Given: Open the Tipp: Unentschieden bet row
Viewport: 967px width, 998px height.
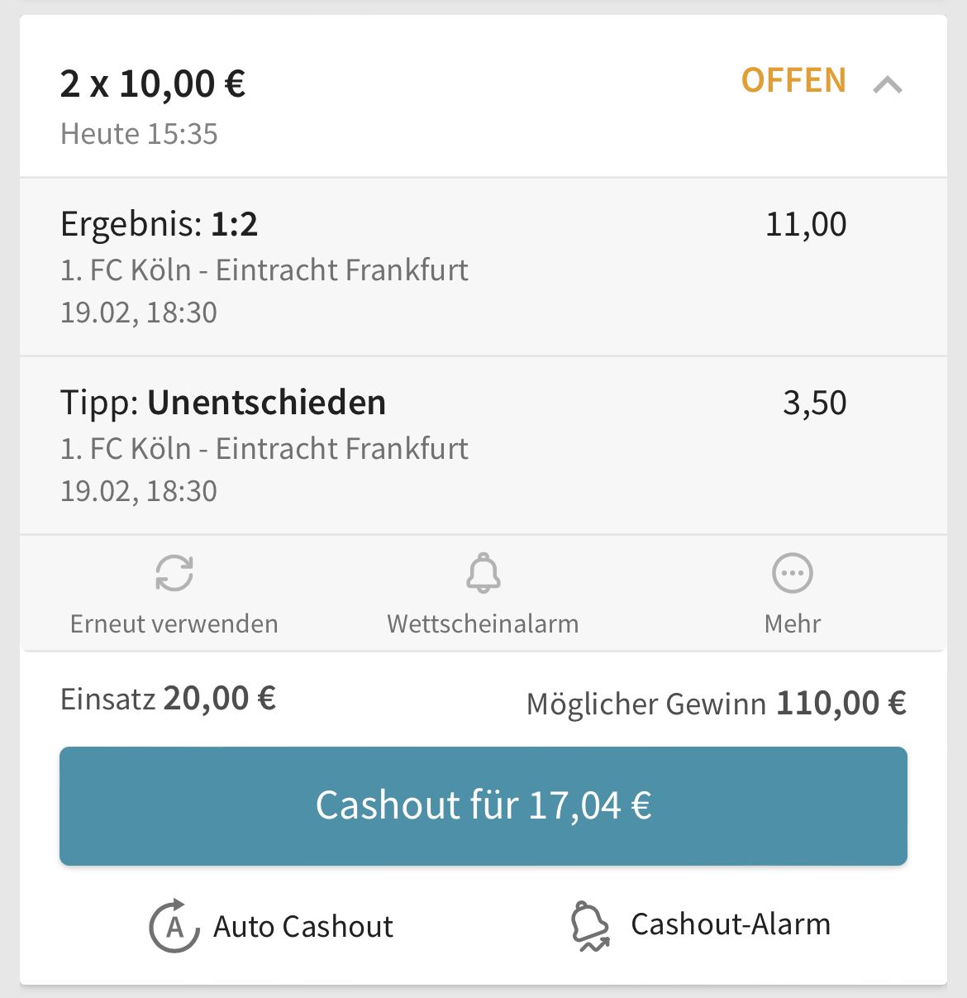Looking at the screenshot, I should (483, 446).
